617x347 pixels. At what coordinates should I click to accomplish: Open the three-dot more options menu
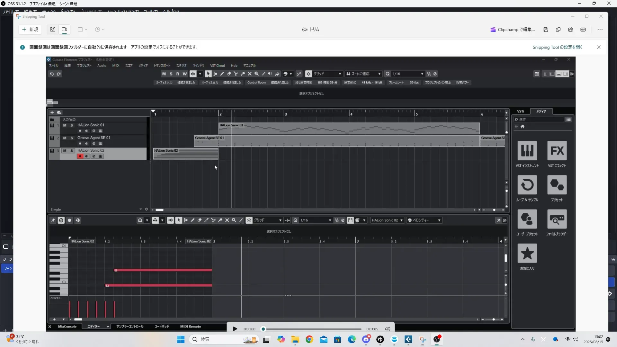click(x=600, y=30)
